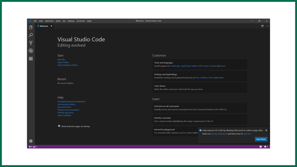Click the split editor icon
Viewport: 297px width, 167px height.
[x=262, y=26]
